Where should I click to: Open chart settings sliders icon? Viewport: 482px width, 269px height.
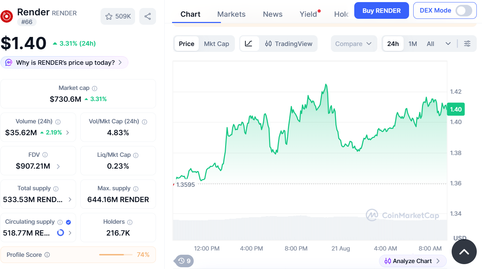click(467, 44)
